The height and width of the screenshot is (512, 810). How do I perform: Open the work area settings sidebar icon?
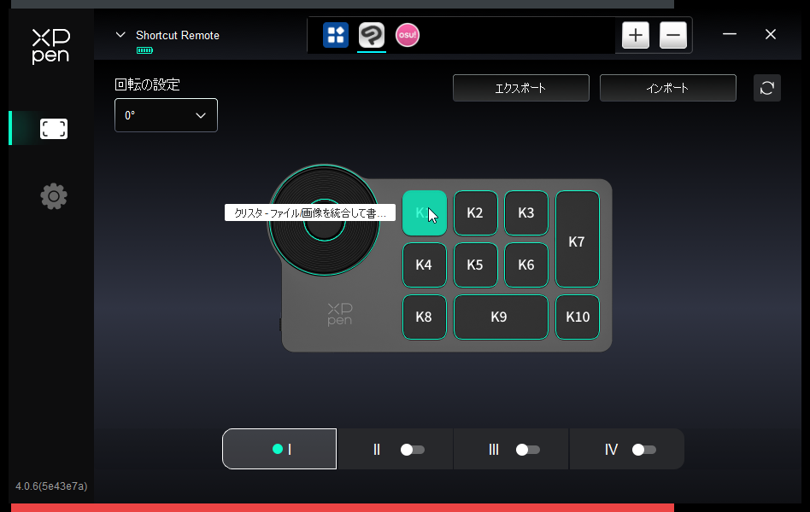point(53,129)
